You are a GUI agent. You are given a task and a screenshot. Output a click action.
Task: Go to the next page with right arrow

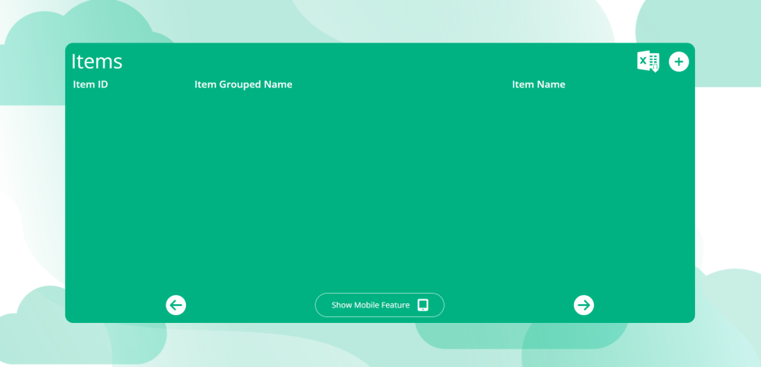(584, 305)
